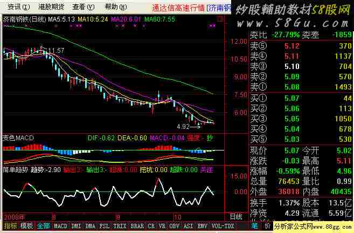This screenshot has width=354, height=233.
Task: Select the MACD indicator tab
Action: (60, 226)
